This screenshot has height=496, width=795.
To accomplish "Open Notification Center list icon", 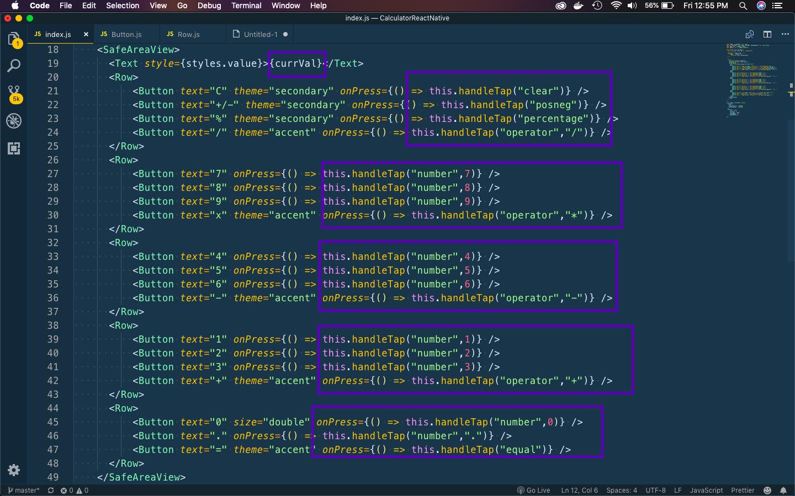I will 777,6.
